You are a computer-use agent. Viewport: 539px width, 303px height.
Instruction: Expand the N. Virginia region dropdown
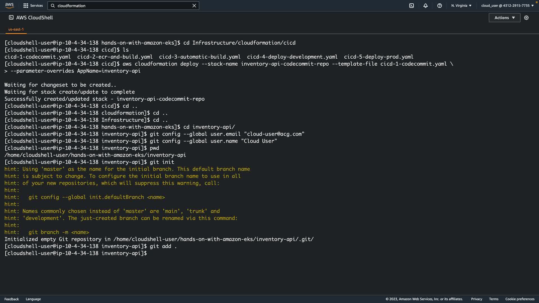pos(461,6)
